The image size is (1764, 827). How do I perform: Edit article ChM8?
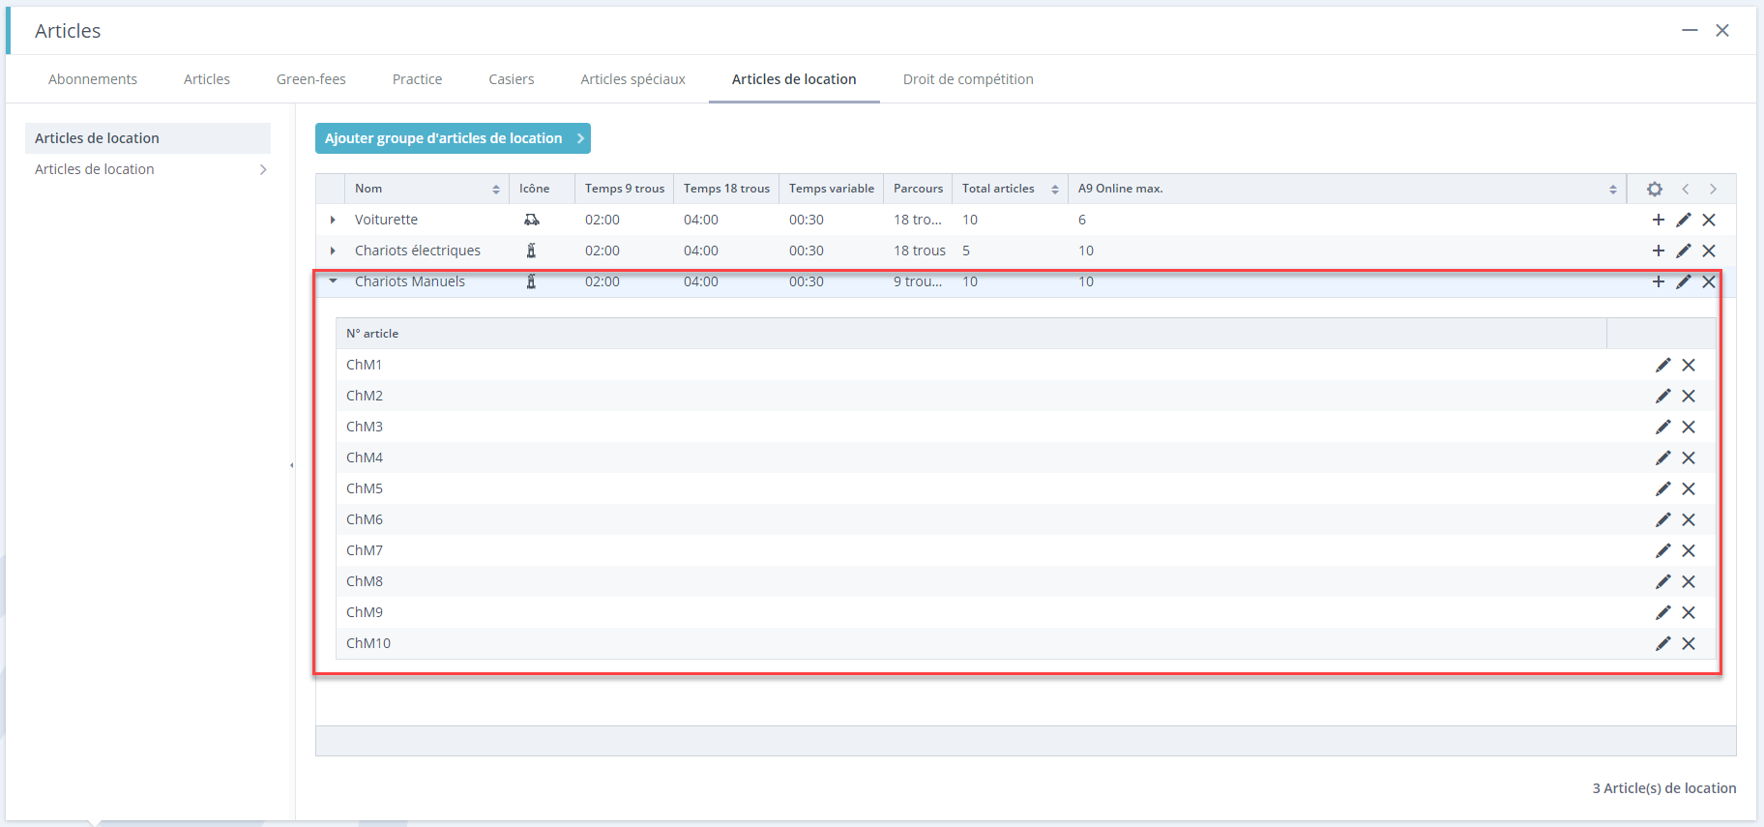1663,581
